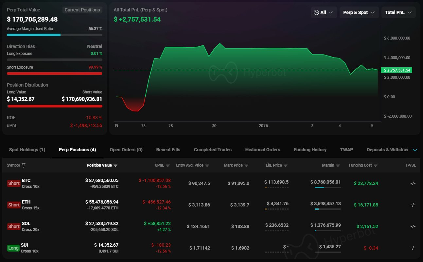Click the Average Margin Used Ratio bar
The width and height of the screenshot is (423, 262).
click(x=54, y=35)
